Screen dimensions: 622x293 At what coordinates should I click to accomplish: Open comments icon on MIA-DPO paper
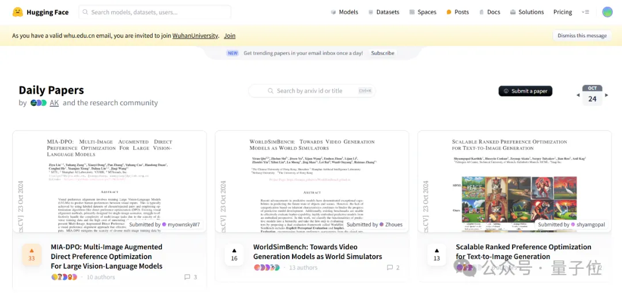pos(187,277)
